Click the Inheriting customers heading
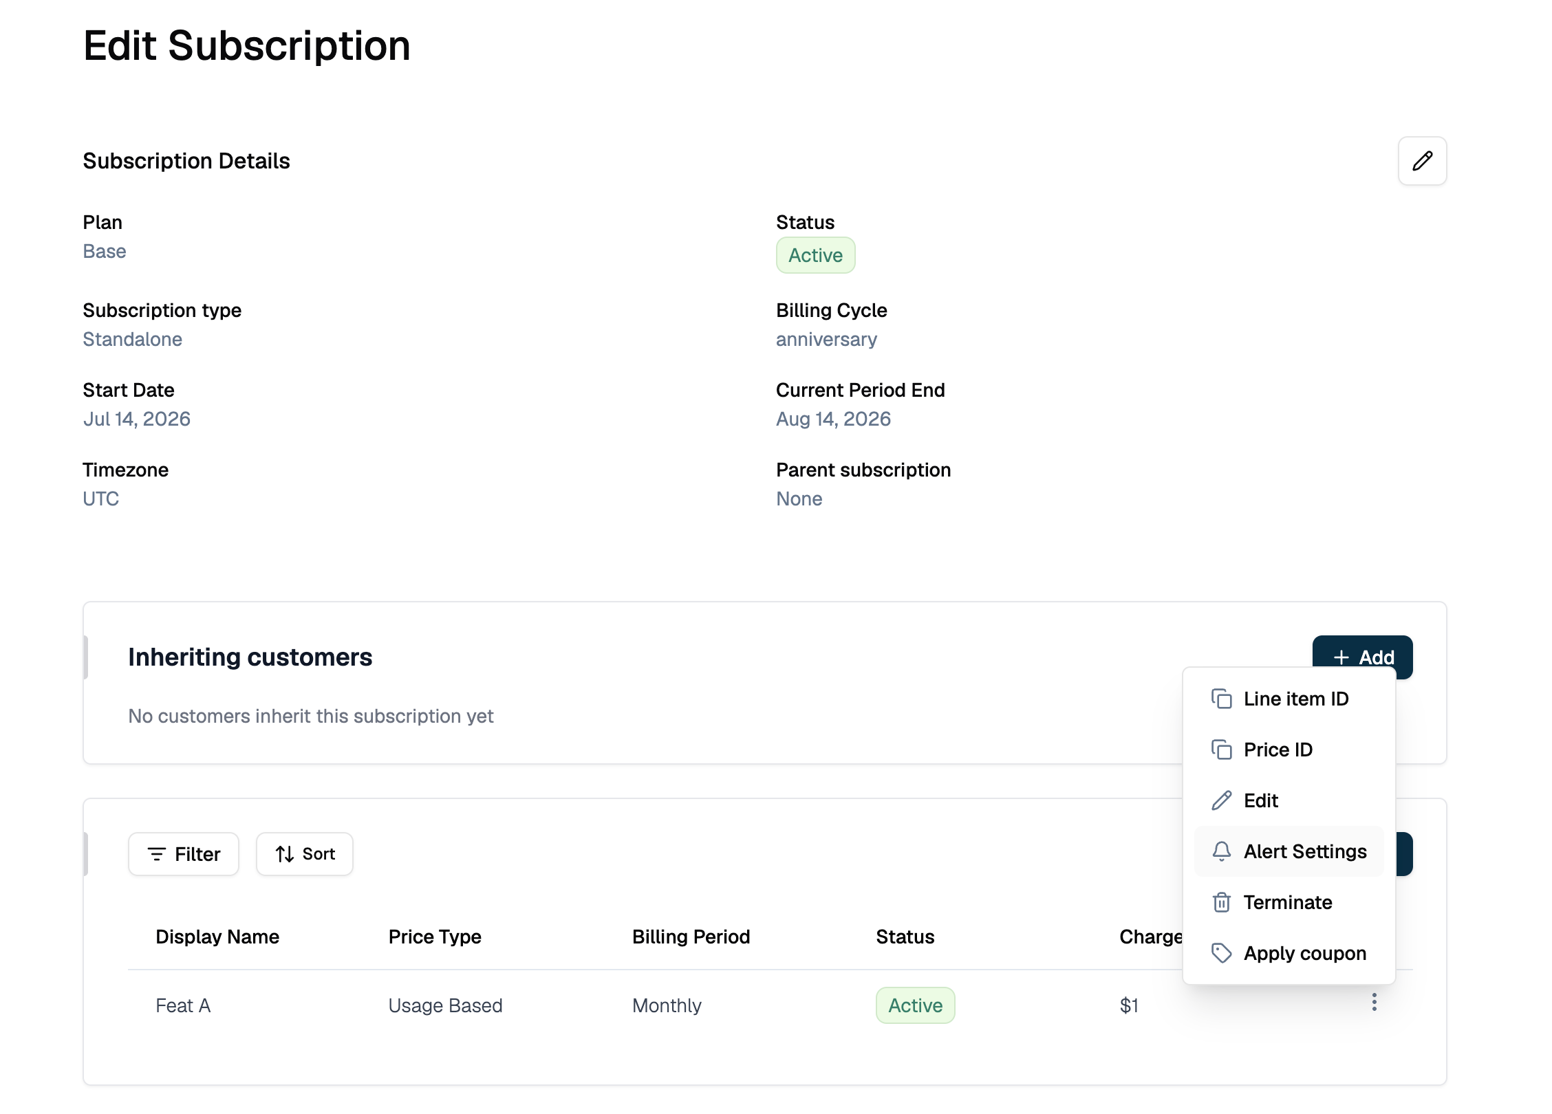 [x=250, y=657]
